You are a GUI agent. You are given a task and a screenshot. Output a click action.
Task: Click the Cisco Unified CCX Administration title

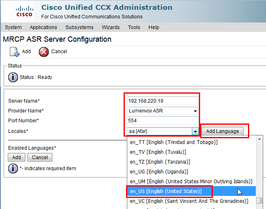pos(107,7)
